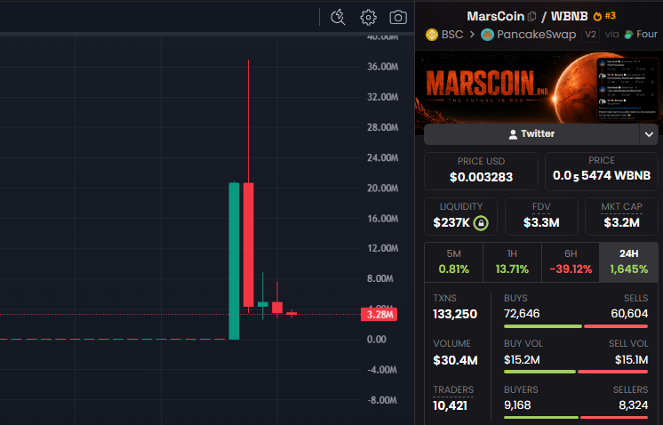Viewport: 663px width, 425px height.
Task: Click the MKT CAP $3.2M box
Action: coord(621,217)
